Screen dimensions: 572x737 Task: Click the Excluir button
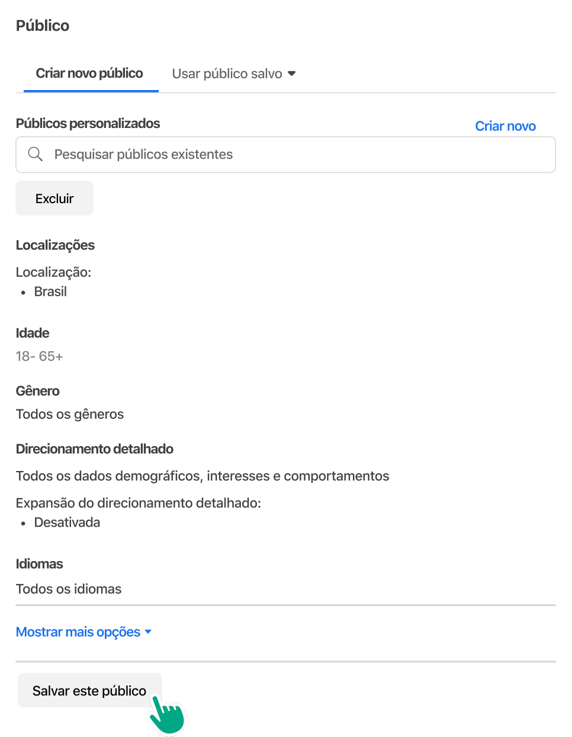(x=54, y=198)
